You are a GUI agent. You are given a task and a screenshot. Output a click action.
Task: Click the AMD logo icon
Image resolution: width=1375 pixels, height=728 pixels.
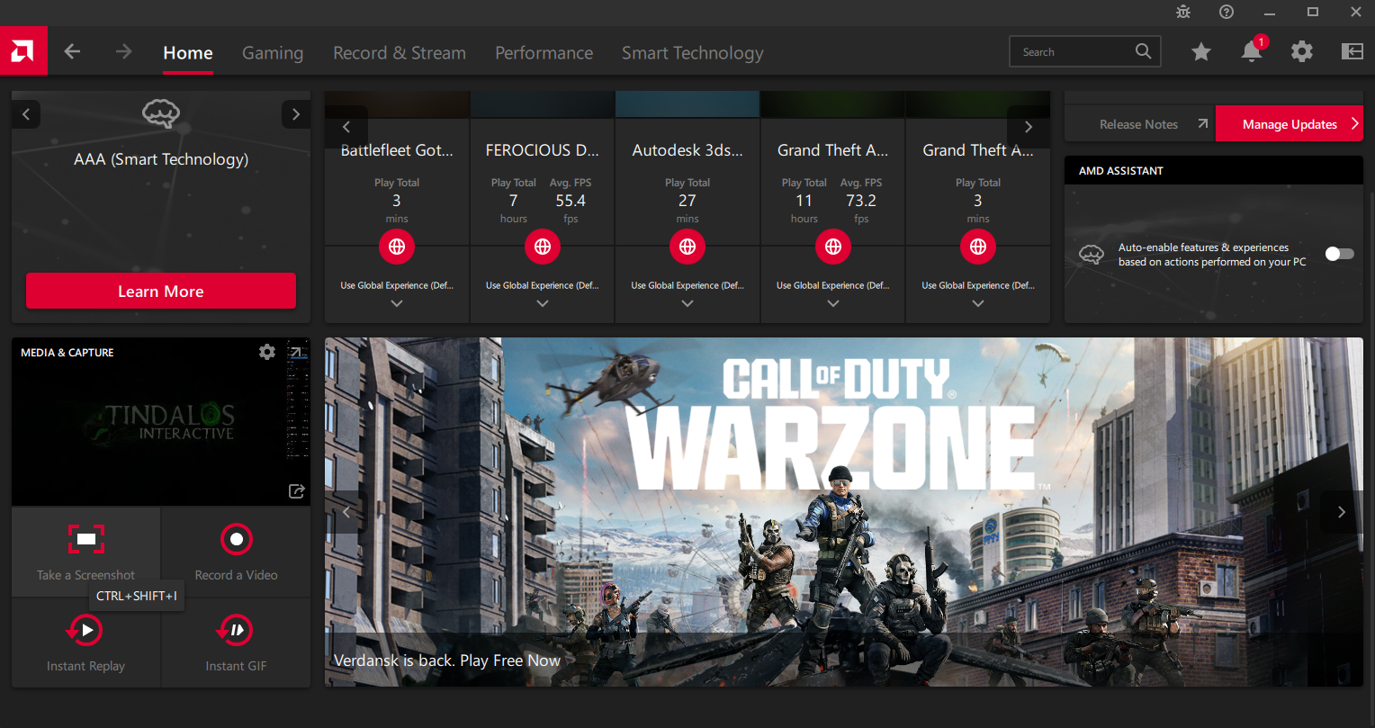[x=23, y=51]
